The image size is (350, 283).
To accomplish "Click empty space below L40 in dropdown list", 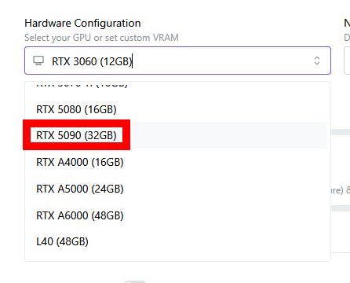I will pyautogui.click(x=178, y=258).
